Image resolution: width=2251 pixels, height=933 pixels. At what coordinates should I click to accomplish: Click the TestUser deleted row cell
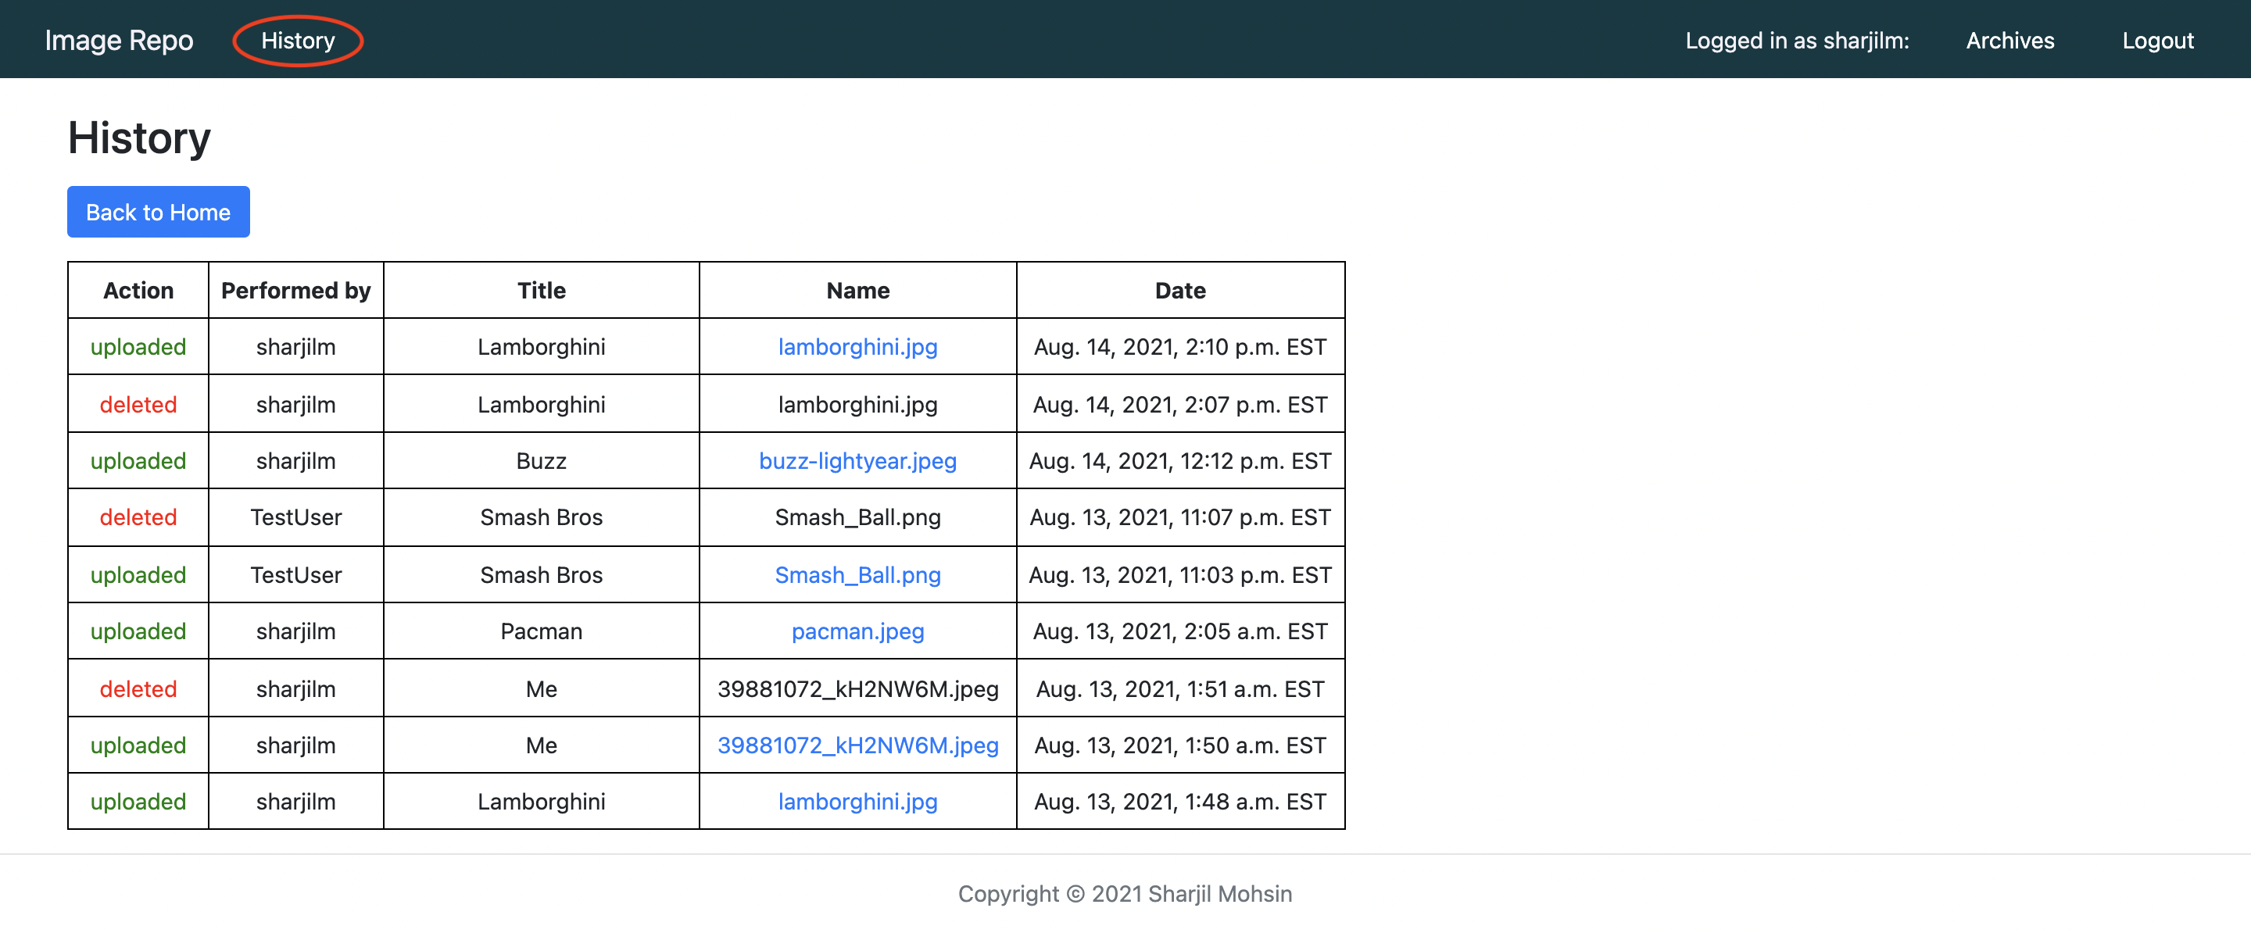tap(295, 517)
